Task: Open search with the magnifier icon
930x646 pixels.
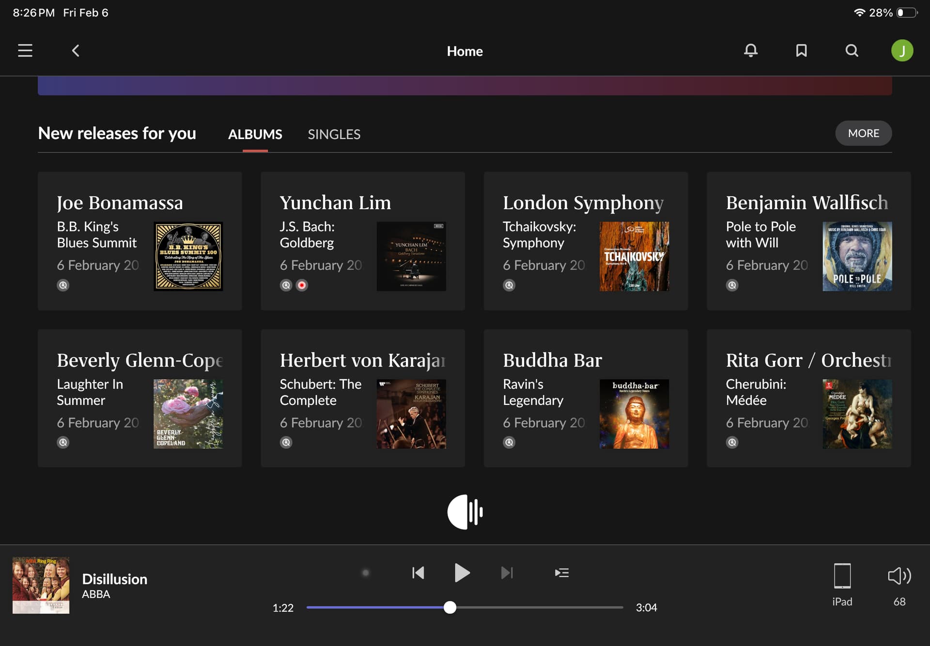Action: 852,51
